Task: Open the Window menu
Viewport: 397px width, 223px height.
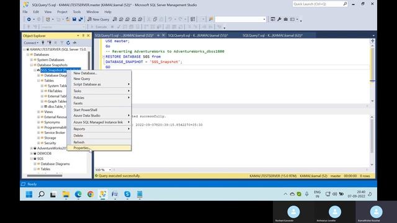Action: click(x=92, y=12)
